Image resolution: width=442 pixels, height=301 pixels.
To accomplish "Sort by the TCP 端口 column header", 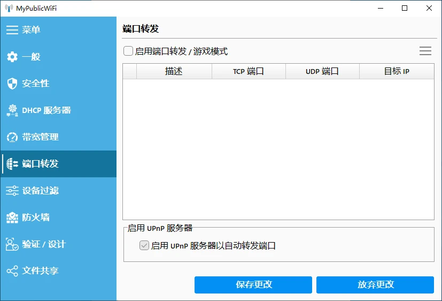I will click(x=249, y=71).
